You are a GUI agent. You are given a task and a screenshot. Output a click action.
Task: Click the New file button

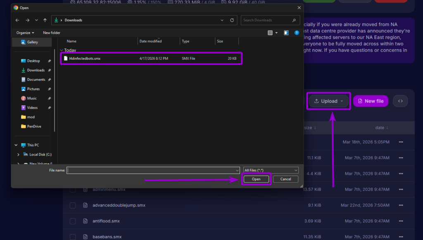tap(371, 101)
